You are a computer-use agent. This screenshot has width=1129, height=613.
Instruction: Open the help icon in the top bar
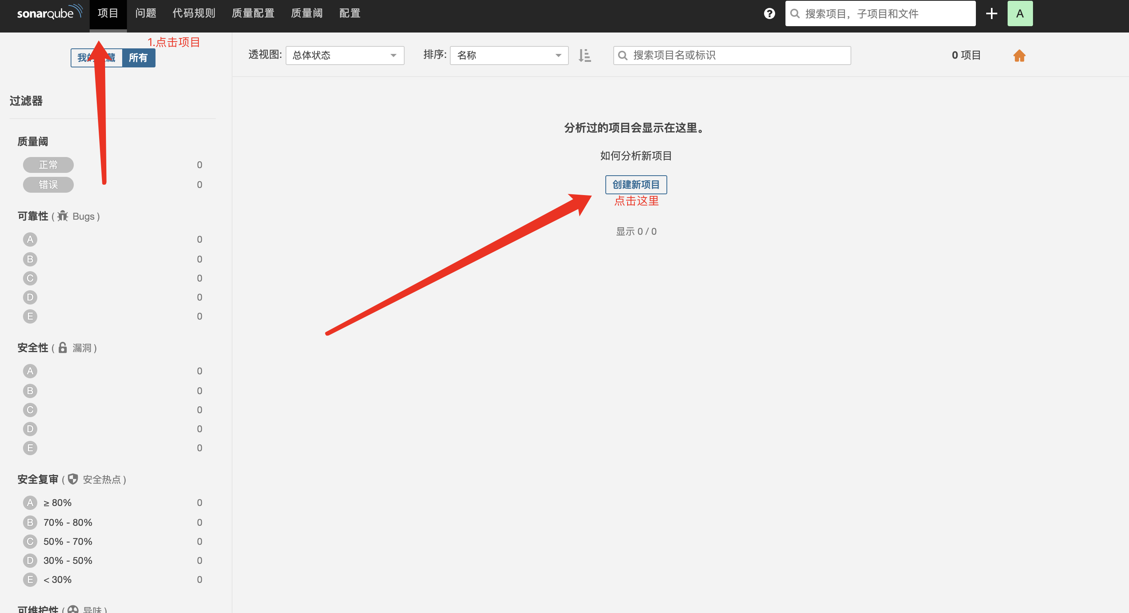click(769, 13)
